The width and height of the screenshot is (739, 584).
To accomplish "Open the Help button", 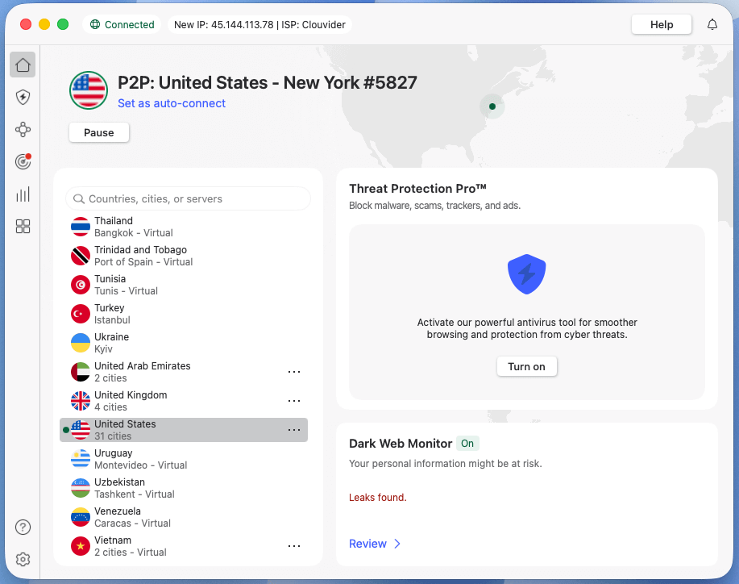I will tap(662, 24).
